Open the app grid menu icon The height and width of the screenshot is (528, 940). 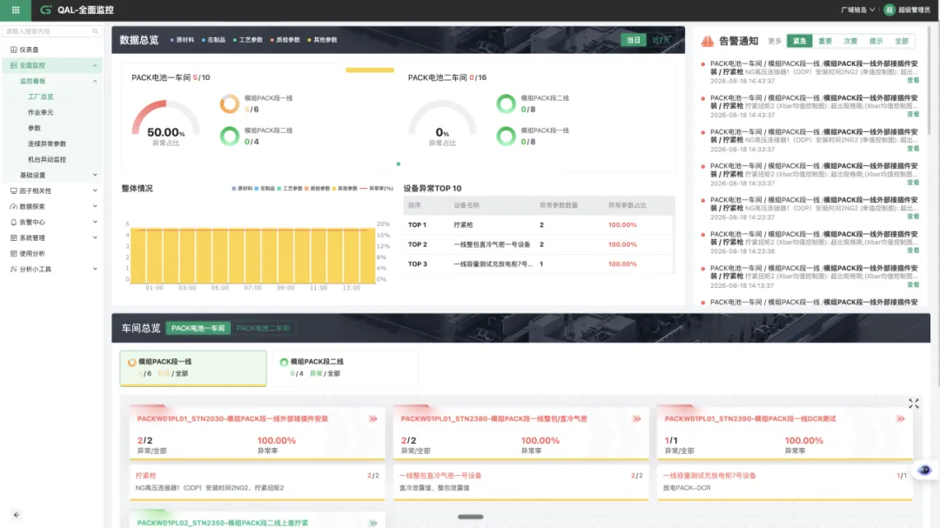(16, 10)
